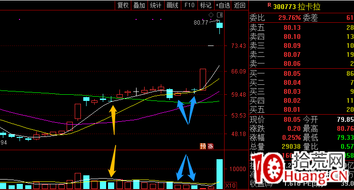Click the 卖一 price 80.06
The width and height of the screenshot is (354, 190).
pyautogui.click(x=292, y=63)
